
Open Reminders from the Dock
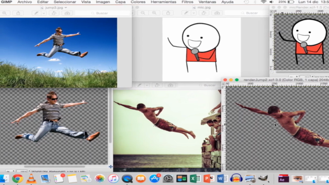[59, 179]
